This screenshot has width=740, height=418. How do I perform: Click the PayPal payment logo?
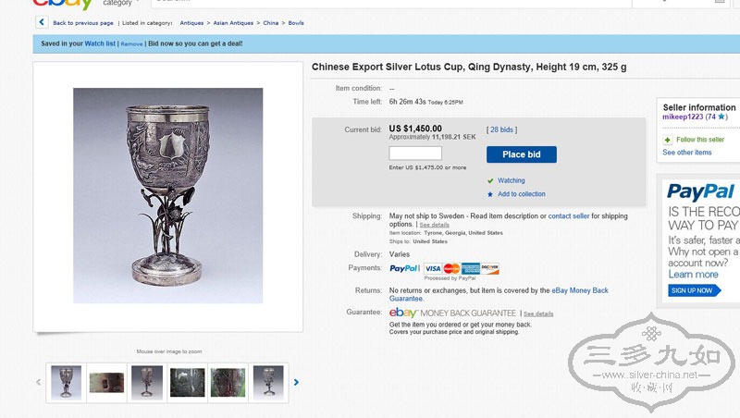click(404, 268)
